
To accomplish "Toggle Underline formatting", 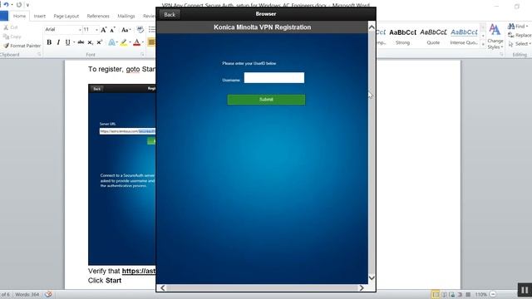I will pyautogui.click(x=67, y=42).
